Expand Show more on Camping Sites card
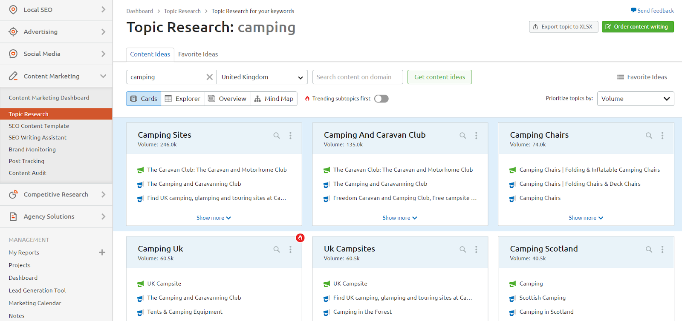The image size is (682, 321). click(x=214, y=218)
